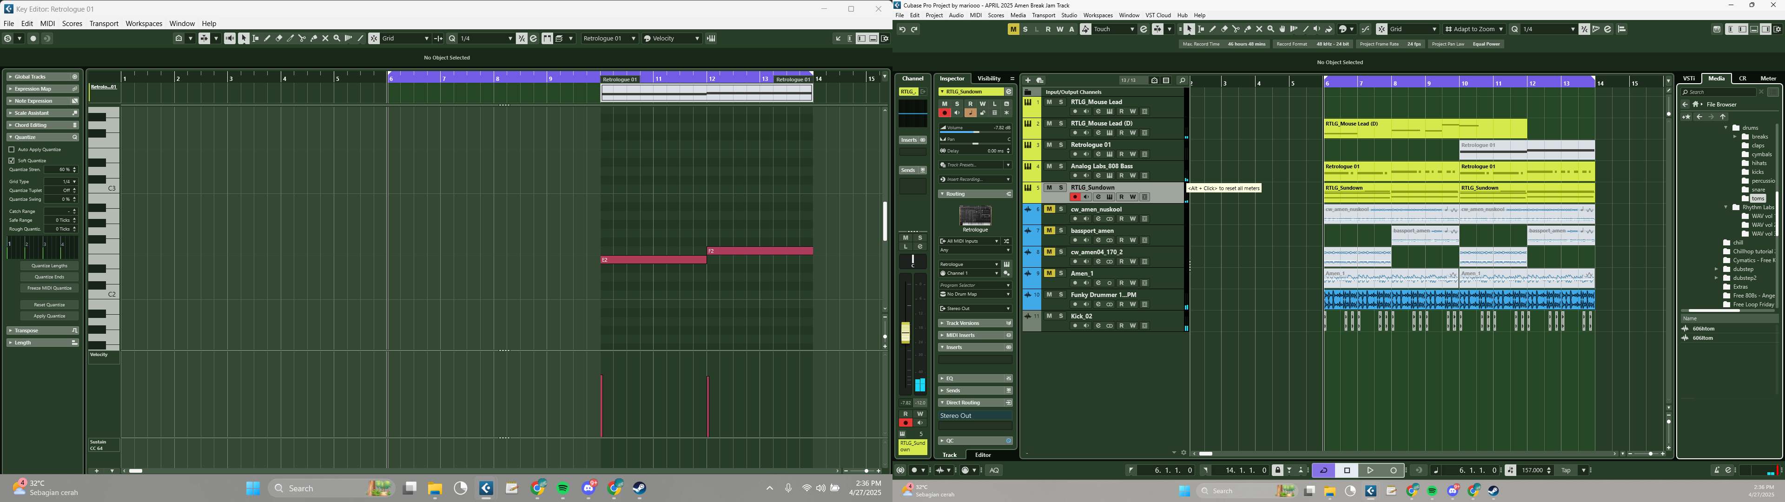Viewport: 1785px width, 502px height.
Task: Turn off global Mute state M in project toolbar
Action: [x=1013, y=29]
